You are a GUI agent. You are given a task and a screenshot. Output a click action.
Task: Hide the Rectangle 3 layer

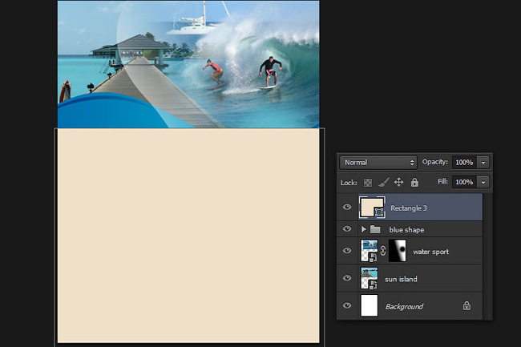tap(347, 208)
